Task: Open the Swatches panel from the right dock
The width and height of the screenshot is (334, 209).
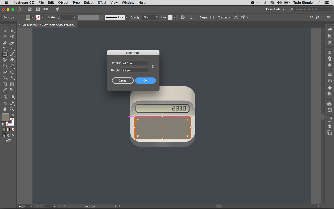Action: (x=330, y=52)
